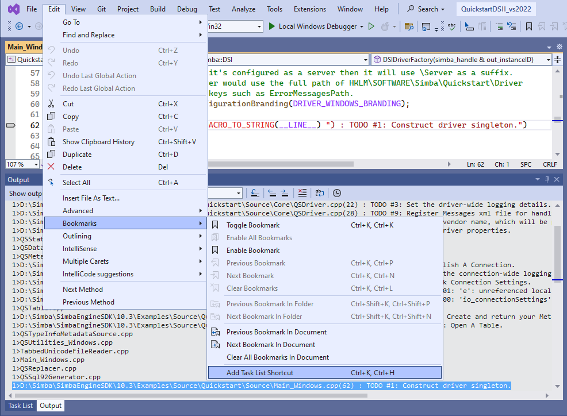Click the Toggle Bookmark toolbar icon
The image size is (567, 416).
[528, 26]
